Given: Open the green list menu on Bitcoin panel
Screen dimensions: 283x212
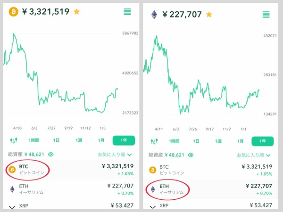Looking at the screenshot, I should (127, 12).
